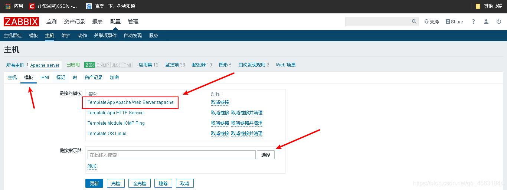
Task: Switch to the 加密 tab
Action: pos(114,78)
